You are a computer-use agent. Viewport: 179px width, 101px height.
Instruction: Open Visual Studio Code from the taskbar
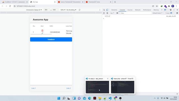[110, 98]
